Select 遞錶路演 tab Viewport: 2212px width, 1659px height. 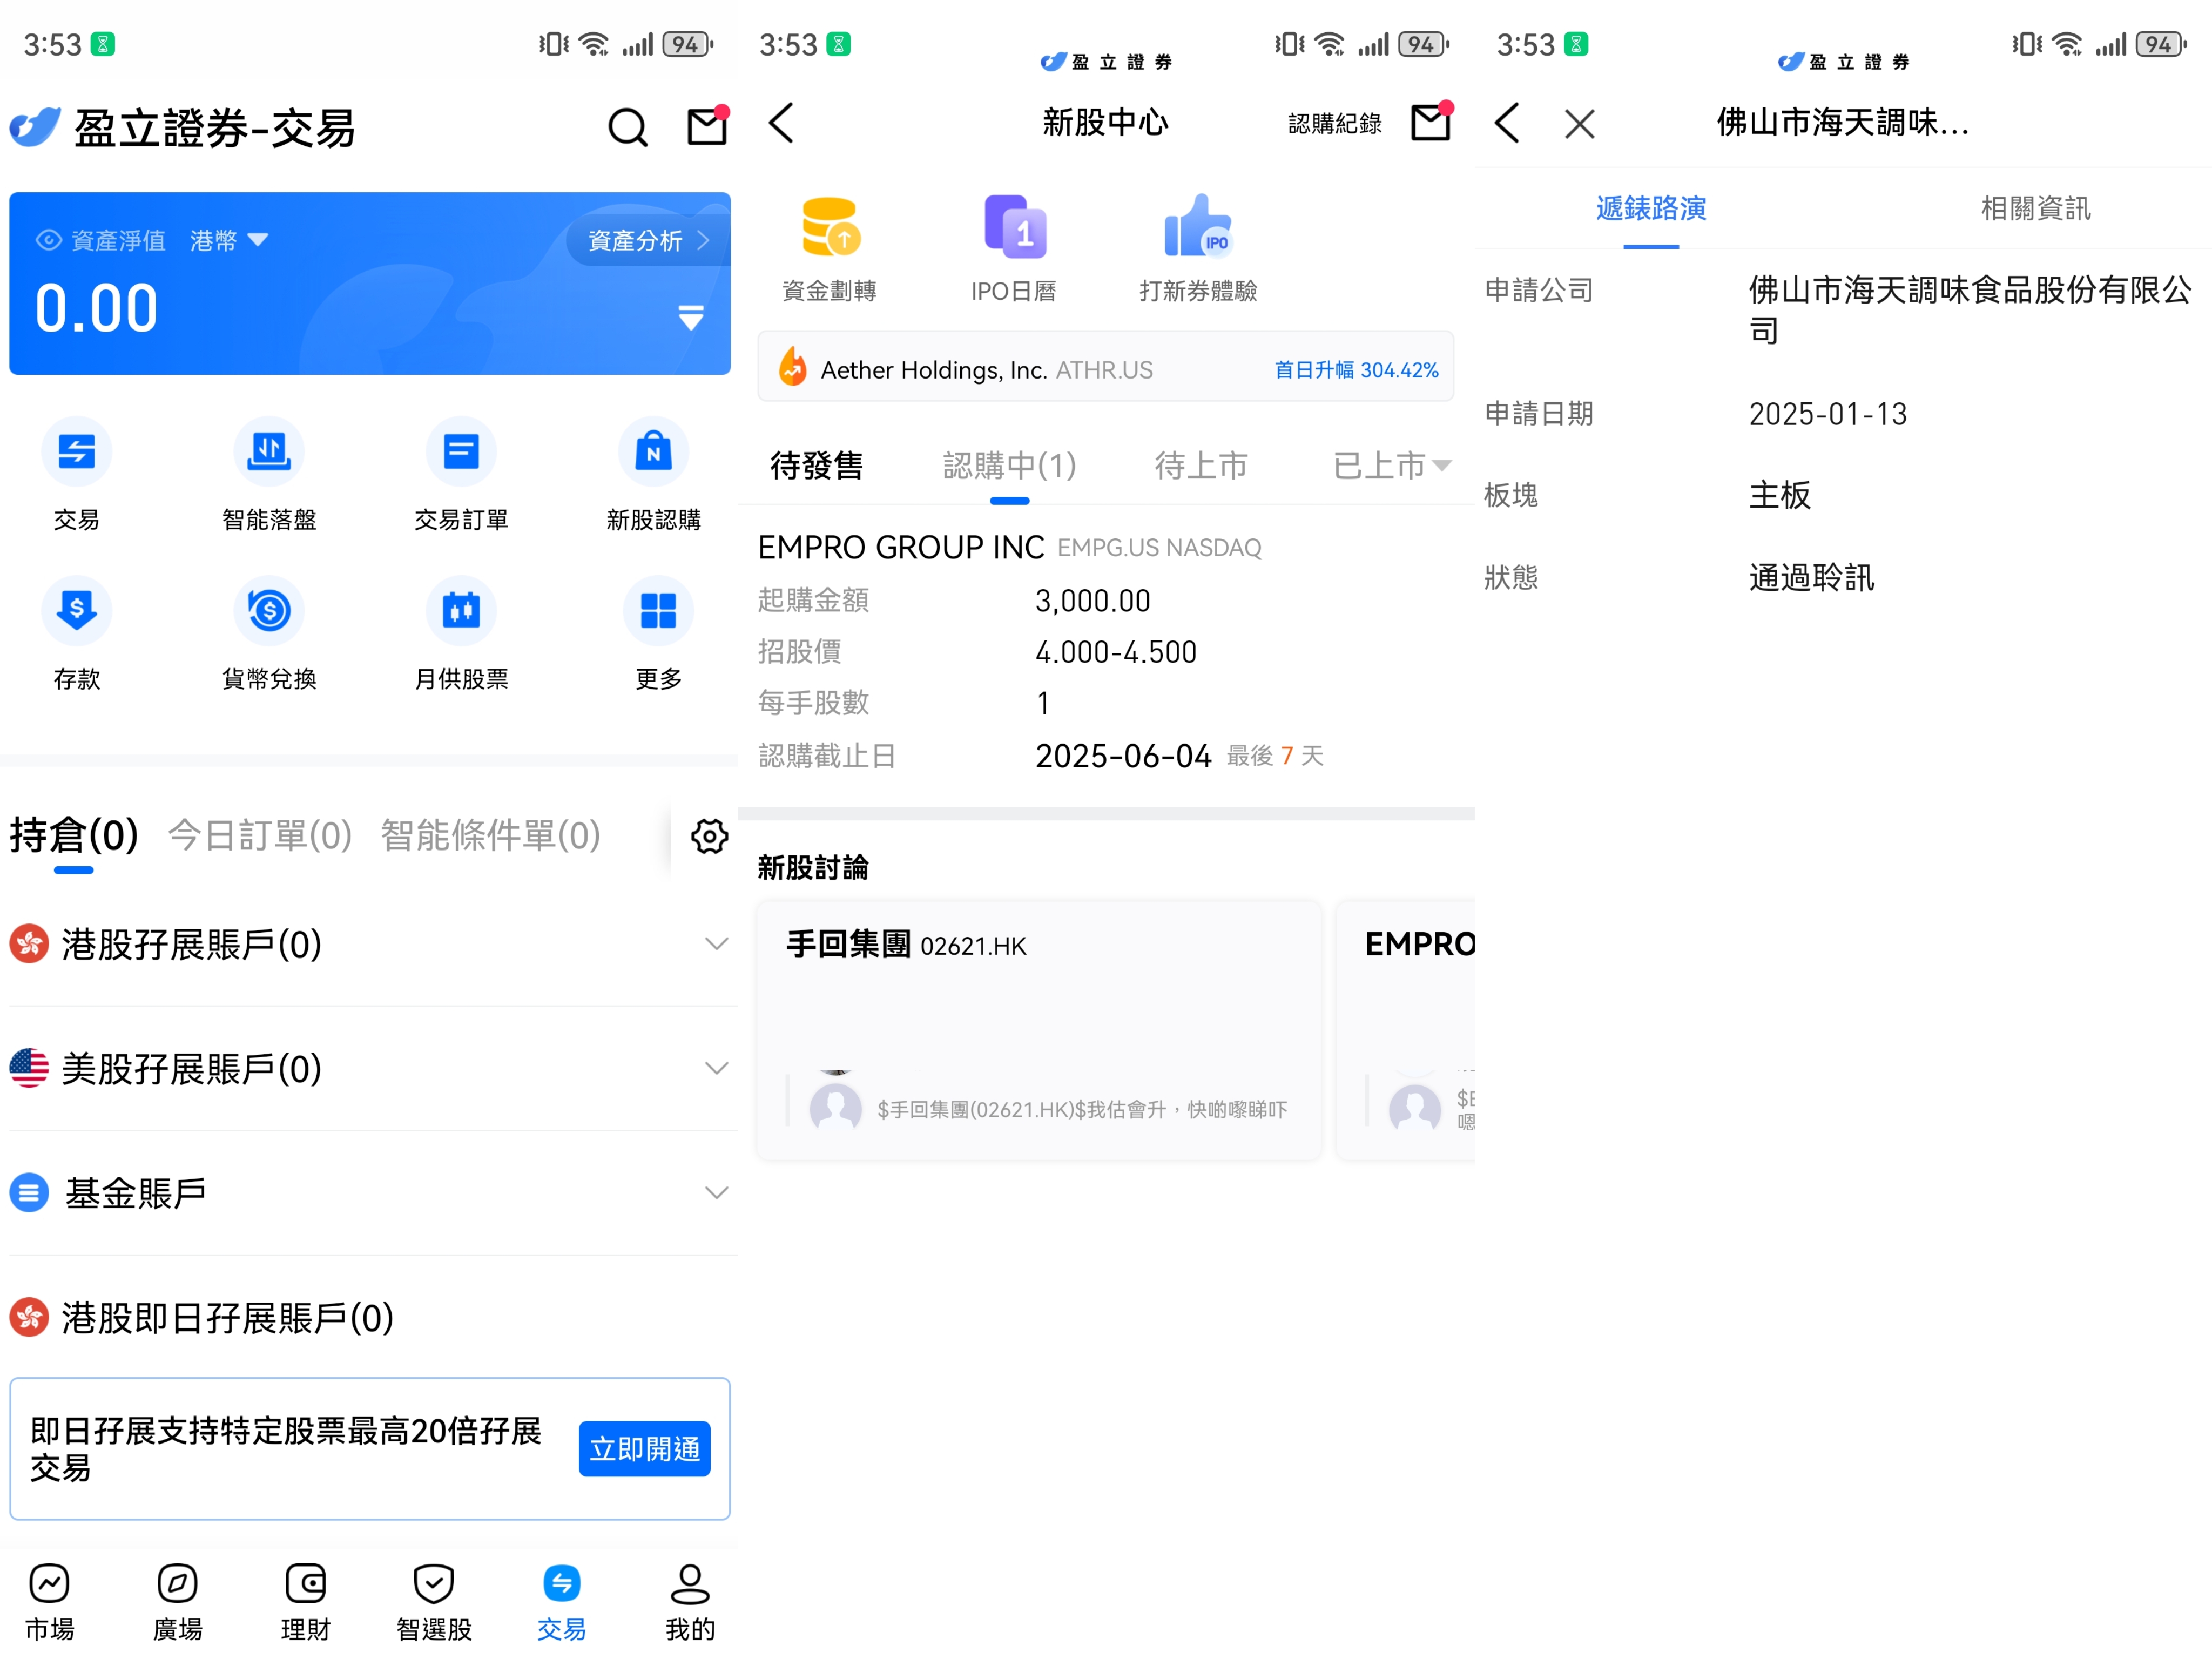(1650, 208)
